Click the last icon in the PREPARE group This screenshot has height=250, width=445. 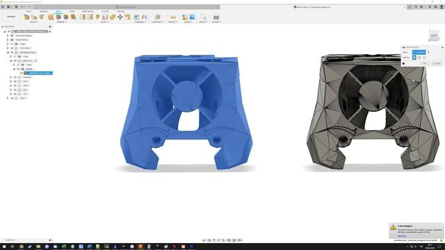(73, 17)
